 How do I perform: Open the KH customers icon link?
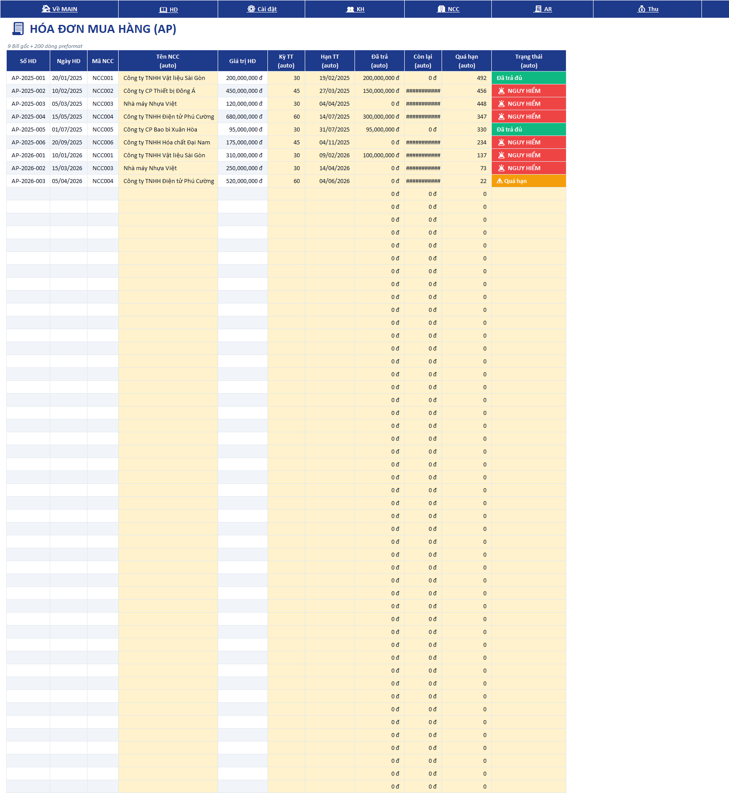tap(355, 9)
